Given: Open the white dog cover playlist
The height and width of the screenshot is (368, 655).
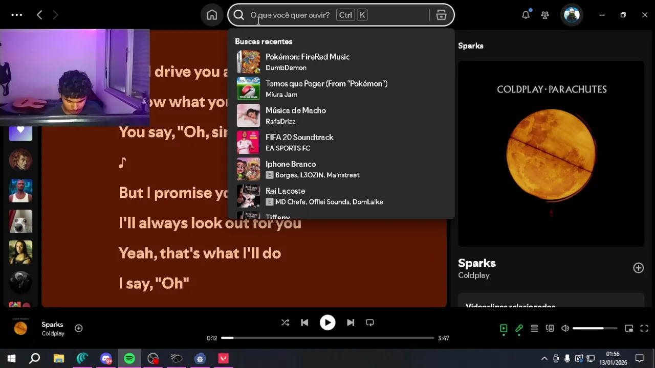Looking at the screenshot, I should coord(20,221).
